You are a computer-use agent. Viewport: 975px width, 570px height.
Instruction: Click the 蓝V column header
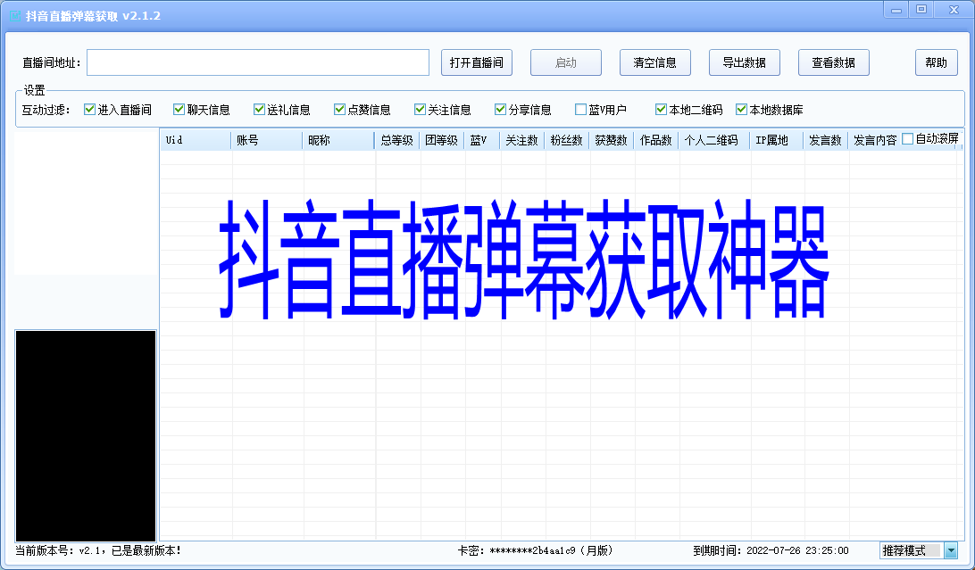(482, 140)
